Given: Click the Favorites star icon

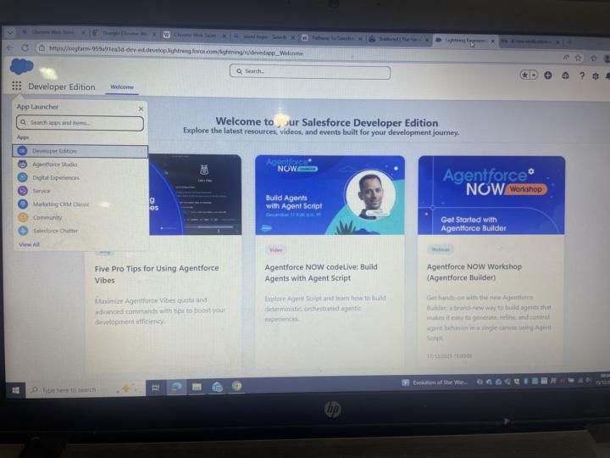Looking at the screenshot, I should 524,75.
